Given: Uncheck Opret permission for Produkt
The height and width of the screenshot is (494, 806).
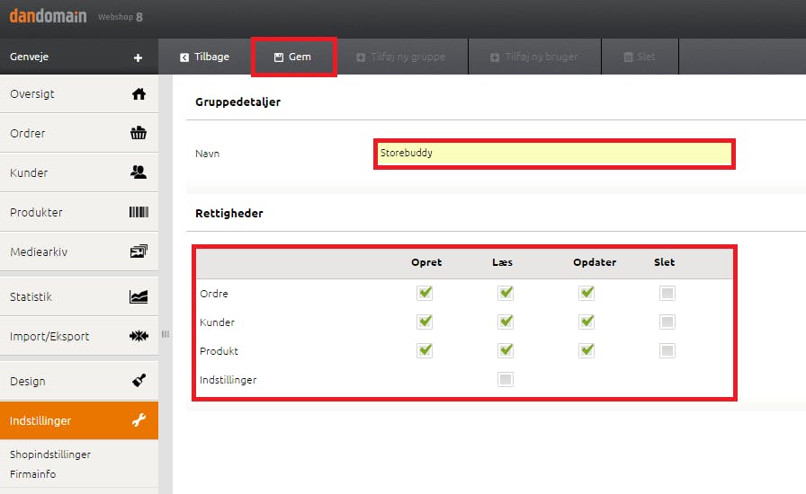Looking at the screenshot, I should click(x=425, y=350).
